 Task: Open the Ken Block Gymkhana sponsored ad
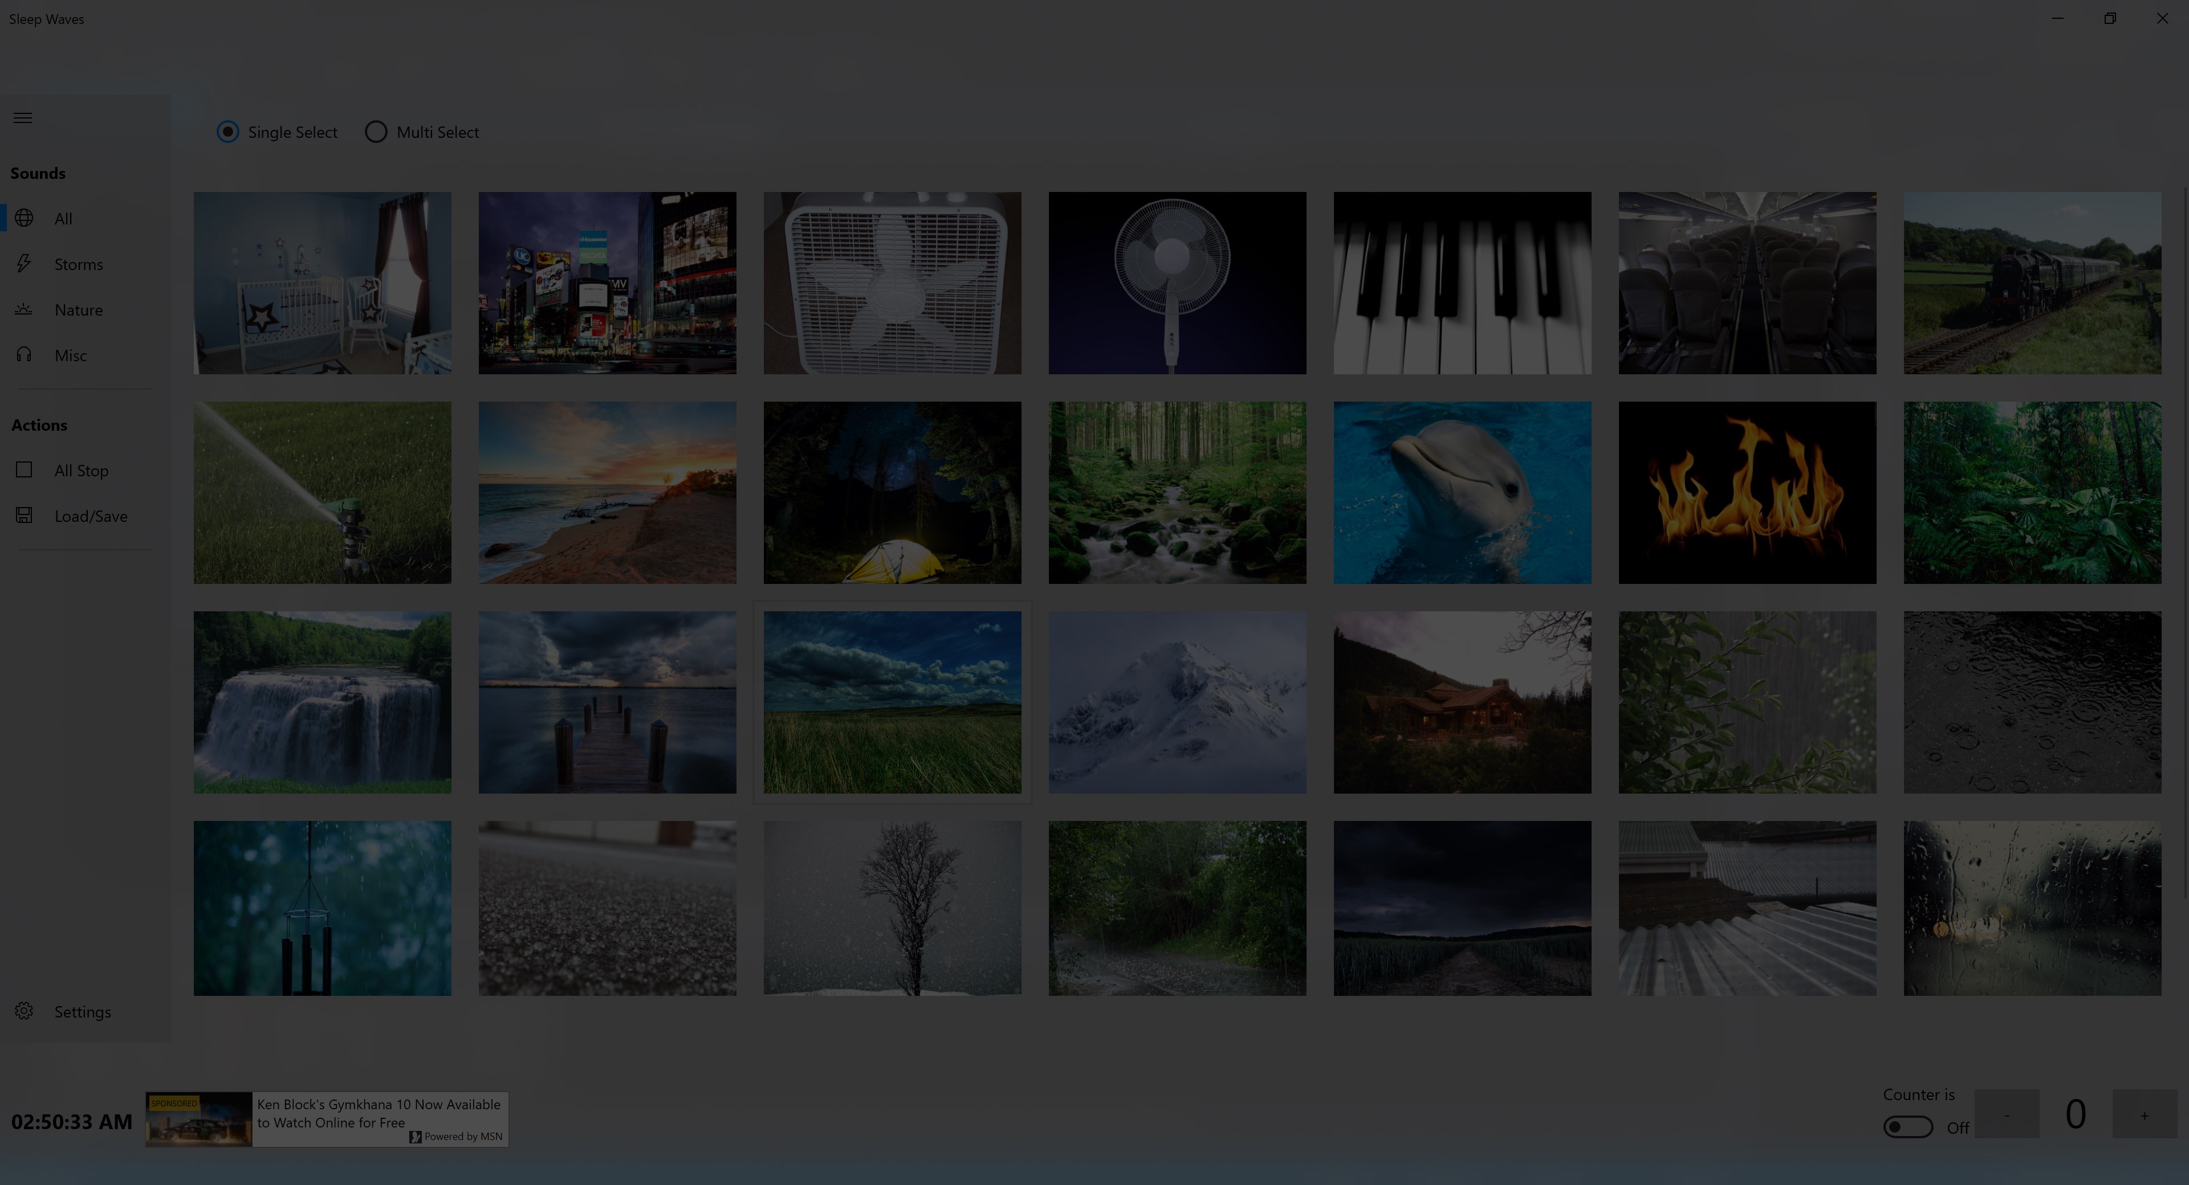(327, 1119)
